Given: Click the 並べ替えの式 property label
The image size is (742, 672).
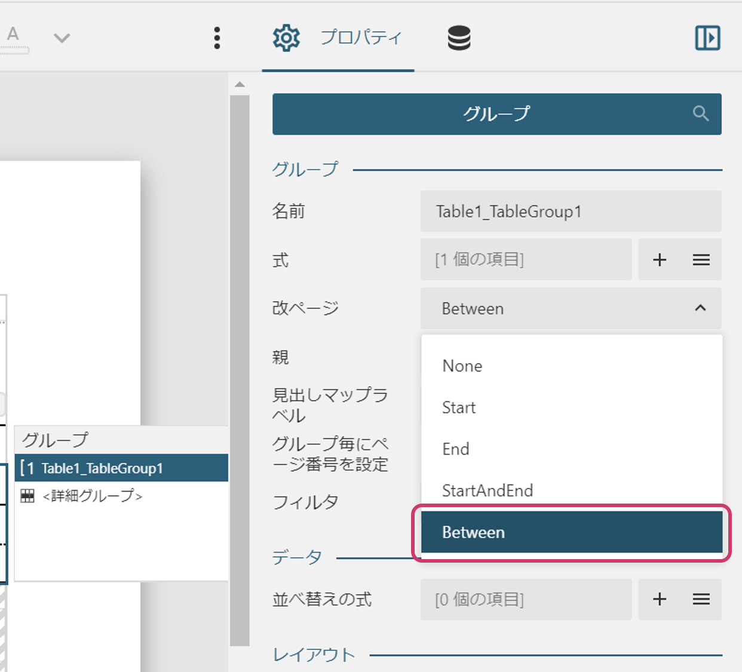Looking at the screenshot, I should [322, 599].
